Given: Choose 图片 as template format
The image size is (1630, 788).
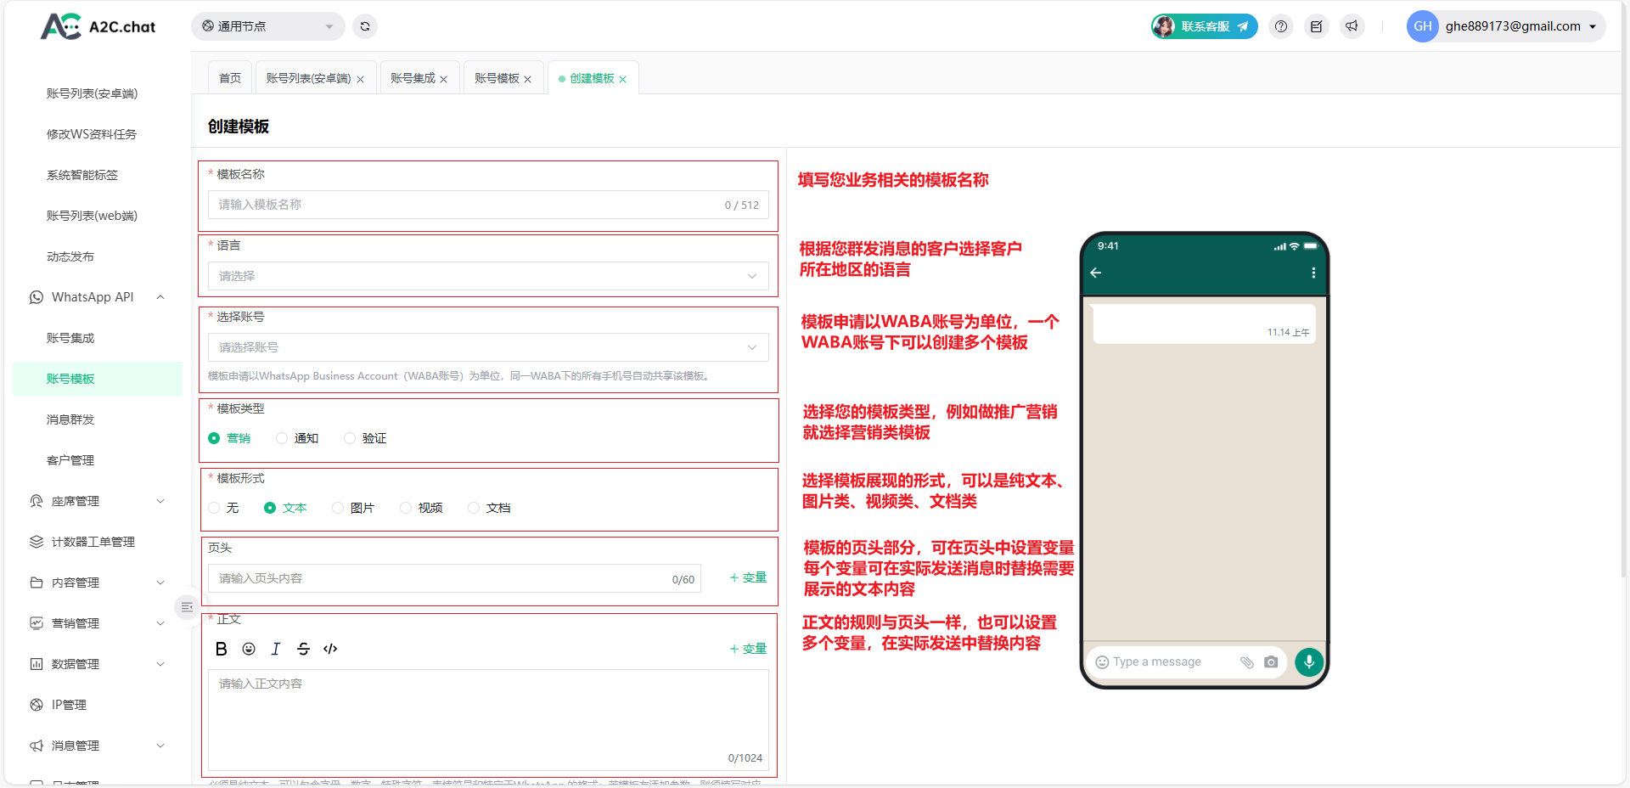Looking at the screenshot, I should (x=339, y=508).
